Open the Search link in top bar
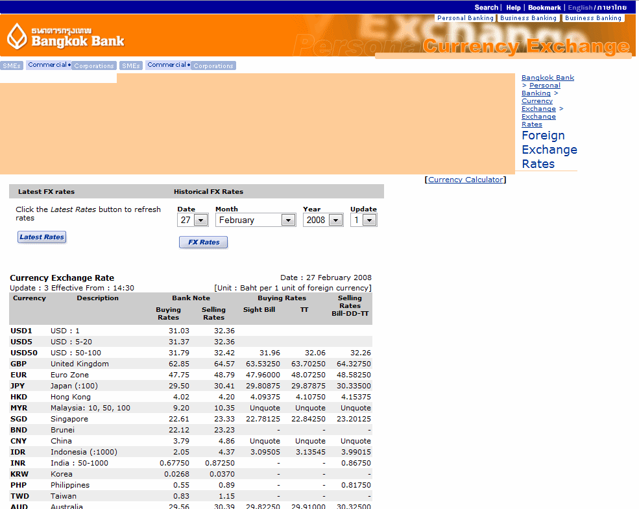The height and width of the screenshot is (509, 639). pyautogui.click(x=486, y=7)
